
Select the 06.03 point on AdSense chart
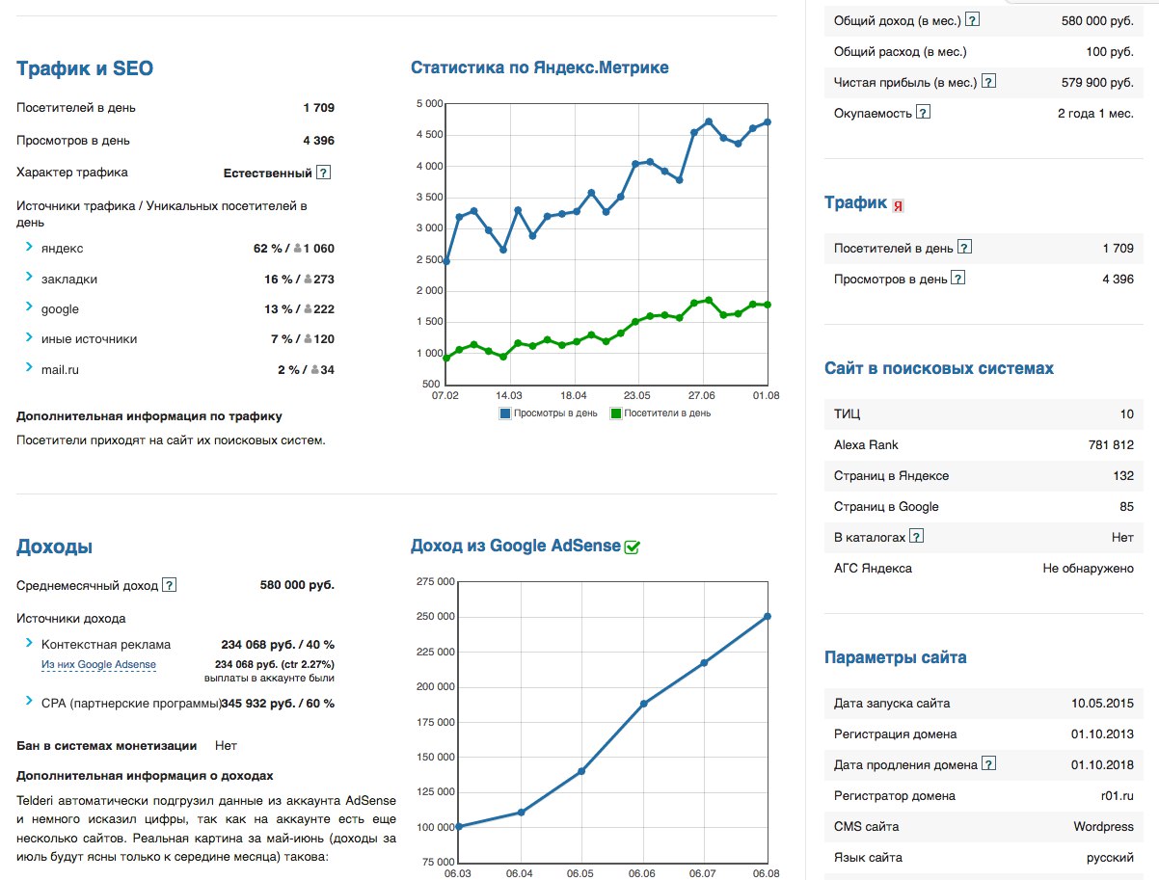click(x=460, y=826)
